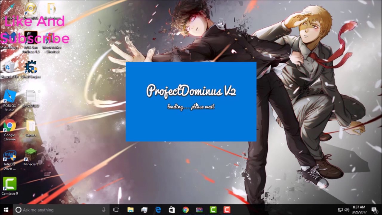This screenshot has width=382, height=215.
Task: Launch the Google Chrome desktop shortcut
Action: click(10, 130)
